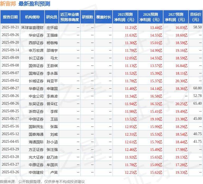Sort by 2025预测净利润 column header
Screen dimensions: 203x184
coord(125,17)
